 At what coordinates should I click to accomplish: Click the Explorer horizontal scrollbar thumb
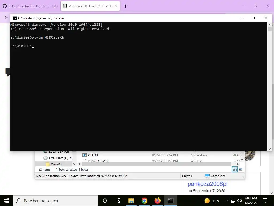click(156, 164)
